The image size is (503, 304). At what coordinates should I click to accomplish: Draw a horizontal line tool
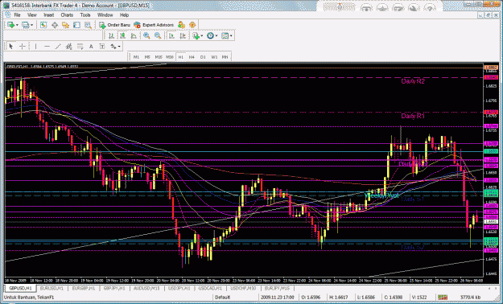coord(47,47)
